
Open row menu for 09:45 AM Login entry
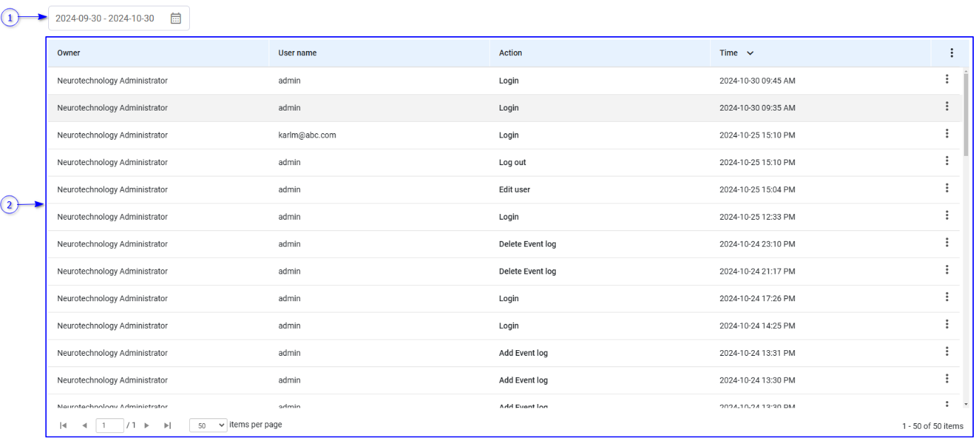click(946, 79)
